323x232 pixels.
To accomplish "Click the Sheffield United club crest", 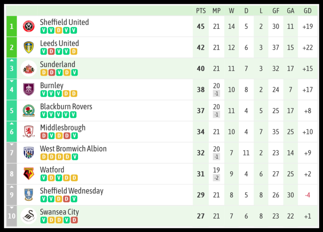I will pyautogui.click(x=29, y=26).
